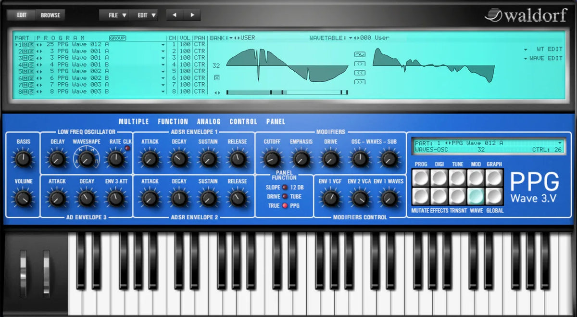Viewport: 577px width, 317px height.
Task: Expand the WT EDIT disclosure arrow
Action: [x=526, y=49]
